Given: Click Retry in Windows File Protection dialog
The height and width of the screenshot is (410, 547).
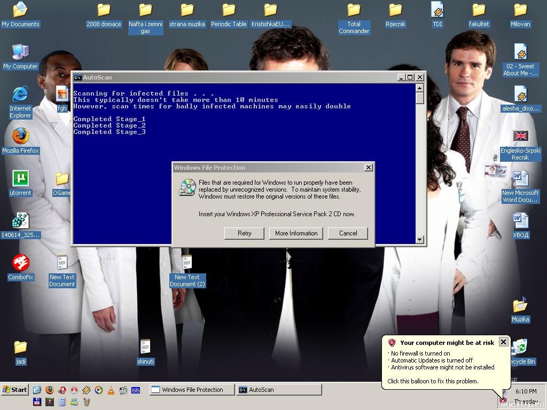Looking at the screenshot, I should (244, 233).
